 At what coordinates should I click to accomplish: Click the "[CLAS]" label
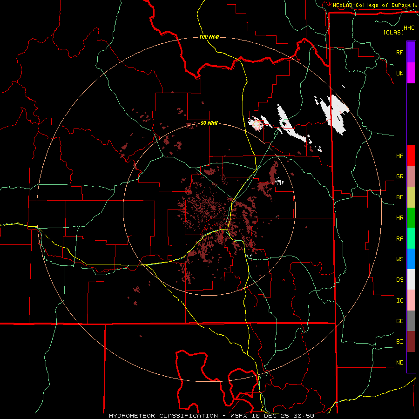[x=393, y=32]
